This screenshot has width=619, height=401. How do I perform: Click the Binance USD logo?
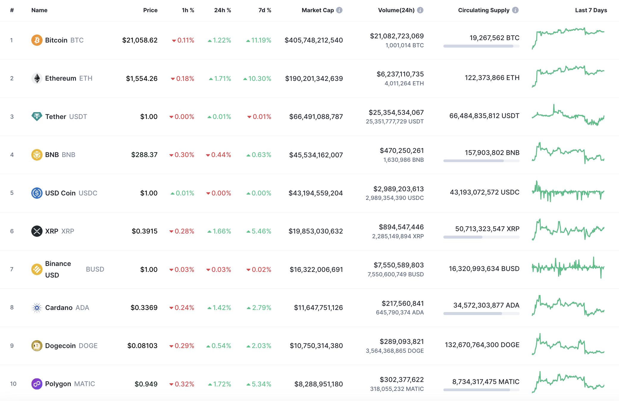pos(37,269)
